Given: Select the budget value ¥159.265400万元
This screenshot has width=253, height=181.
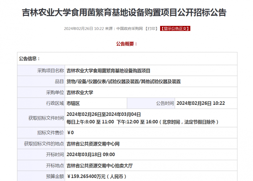Looking at the screenshot, I should tap(86, 177).
